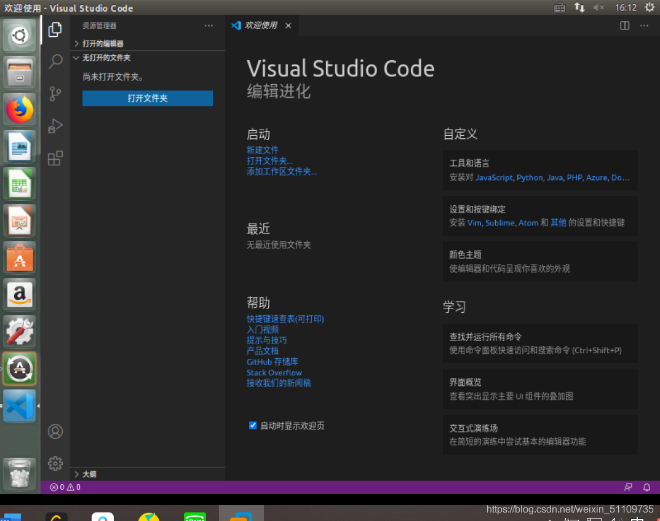Collapse the 无打开的文件夹 section
Screen dimensions: 660x521
[148, 58]
